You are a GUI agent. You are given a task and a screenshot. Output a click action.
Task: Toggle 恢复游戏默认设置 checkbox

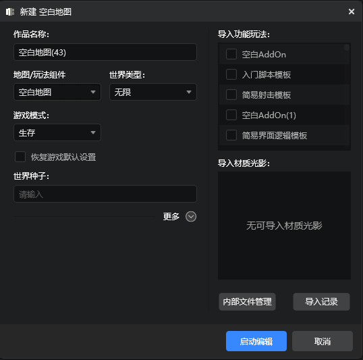20,157
